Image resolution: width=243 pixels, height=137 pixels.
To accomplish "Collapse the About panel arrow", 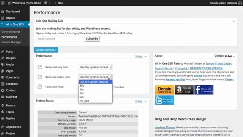I will point(234,56).
